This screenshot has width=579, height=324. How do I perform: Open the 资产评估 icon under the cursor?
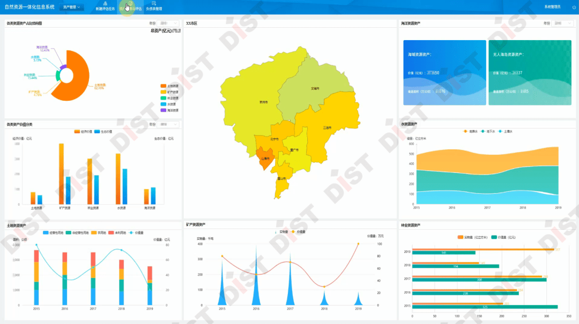(x=130, y=6)
